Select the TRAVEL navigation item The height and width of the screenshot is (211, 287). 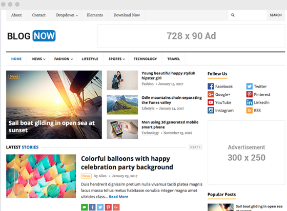pos(174,59)
